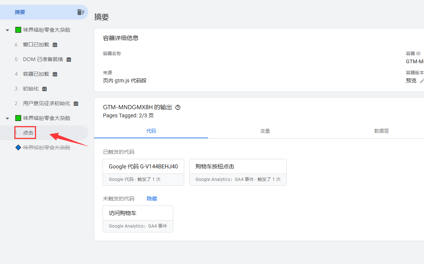The image size is (424, 264).
Task: Click the blue diamond icon of the strikethrough page
Action: (x=18, y=147)
